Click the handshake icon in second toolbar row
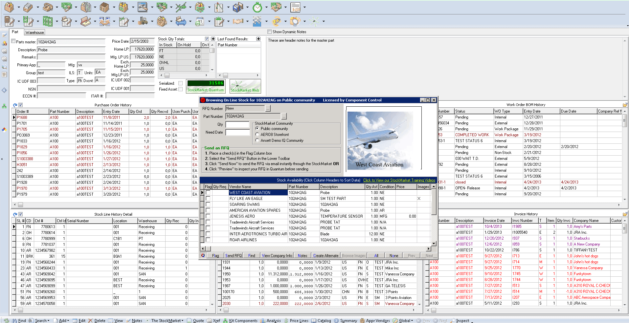The width and height of the screenshot is (629, 323). pos(238,21)
